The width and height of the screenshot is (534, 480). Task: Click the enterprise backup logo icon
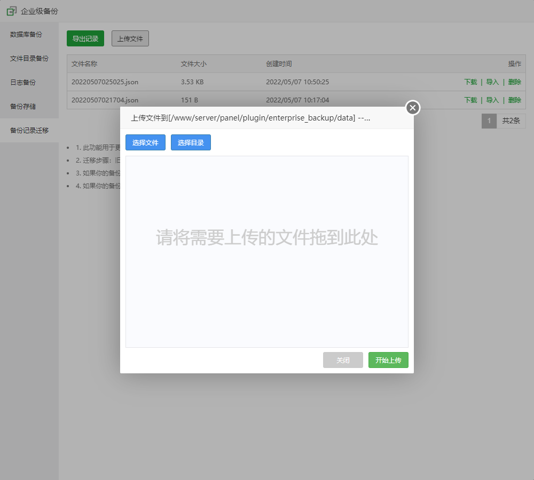click(12, 11)
